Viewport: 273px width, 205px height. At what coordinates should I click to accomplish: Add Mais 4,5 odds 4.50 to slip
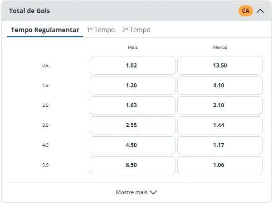(132, 145)
